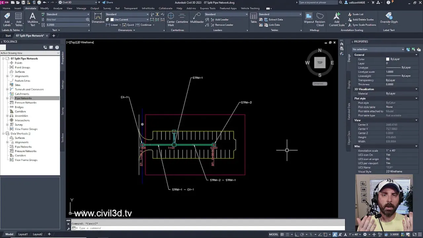Open Active Drawing View dropdown
Viewport: 423px width, 238px height.
(x=30, y=53)
